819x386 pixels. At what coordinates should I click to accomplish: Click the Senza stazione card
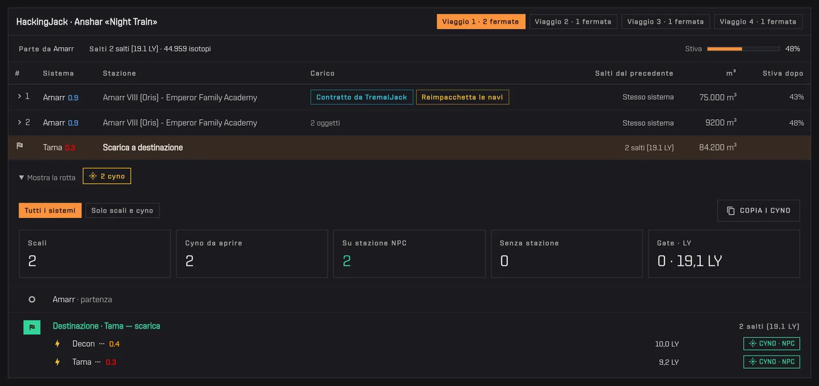tap(567, 254)
